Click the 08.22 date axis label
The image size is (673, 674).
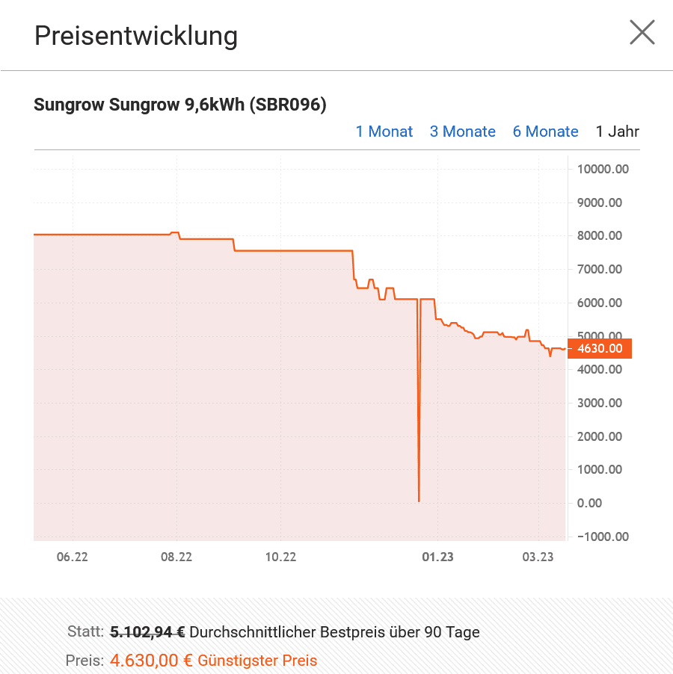[x=176, y=557]
